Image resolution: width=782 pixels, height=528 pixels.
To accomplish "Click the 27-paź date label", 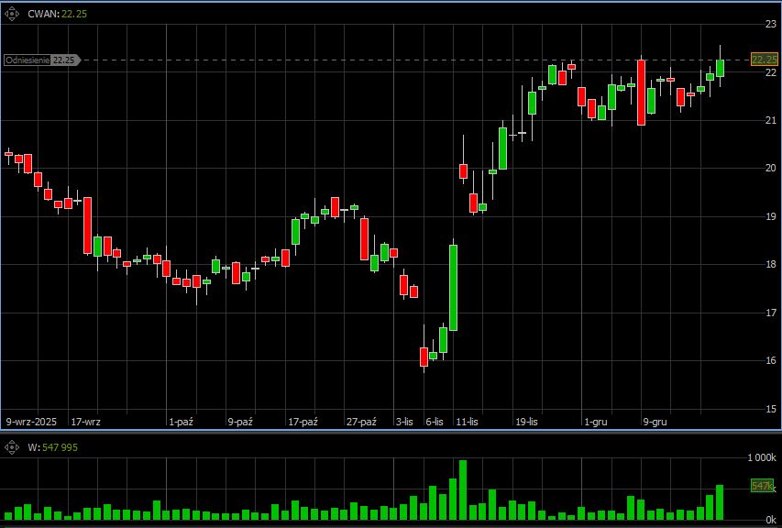I will pos(361,422).
